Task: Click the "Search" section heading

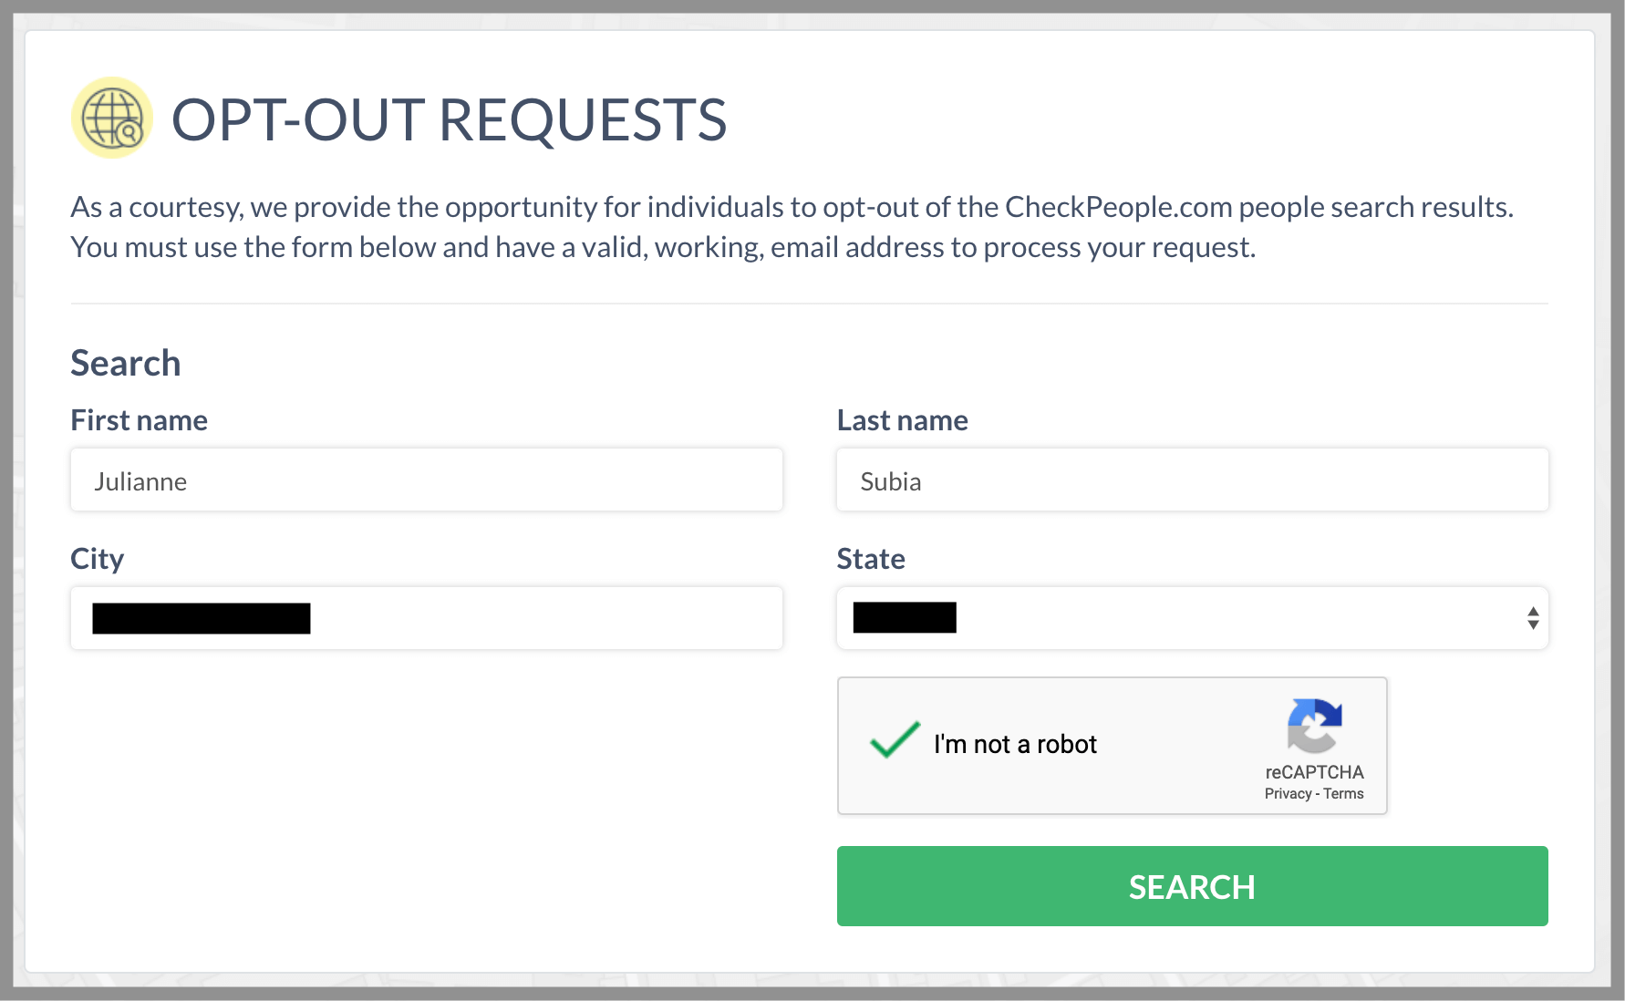Action: click(x=125, y=363)
